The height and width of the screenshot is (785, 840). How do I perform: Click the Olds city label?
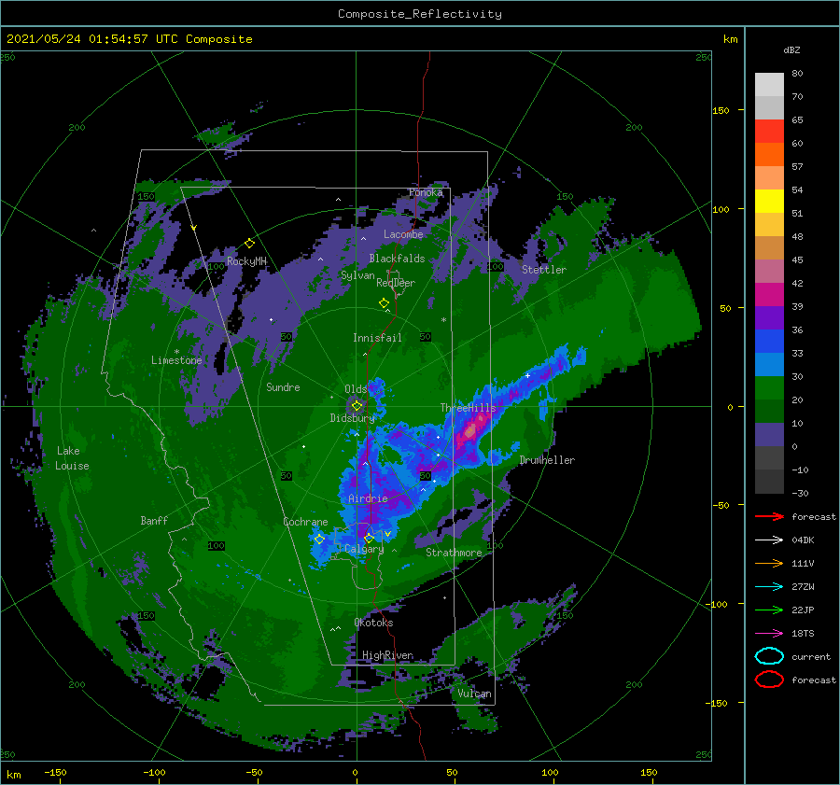(x=356, y=389)
